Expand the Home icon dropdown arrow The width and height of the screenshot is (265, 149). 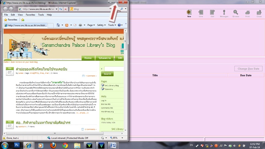62,25
